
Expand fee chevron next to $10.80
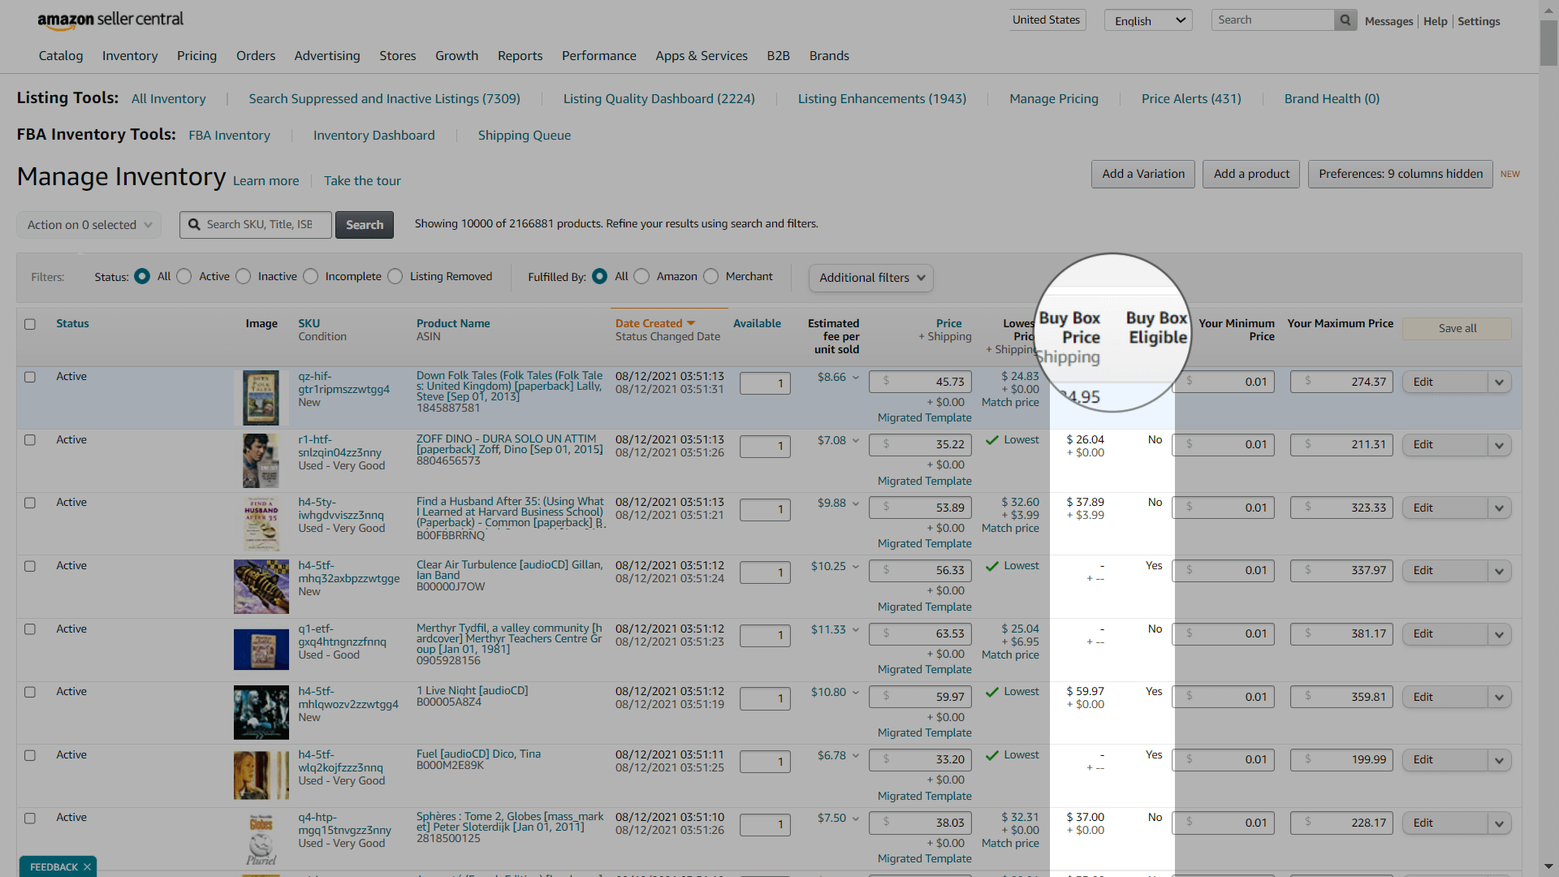point(856,693)
